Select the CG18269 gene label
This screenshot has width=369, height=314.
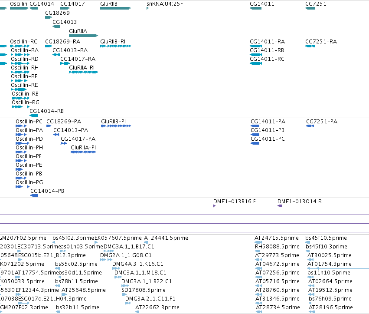coord(57,13)
